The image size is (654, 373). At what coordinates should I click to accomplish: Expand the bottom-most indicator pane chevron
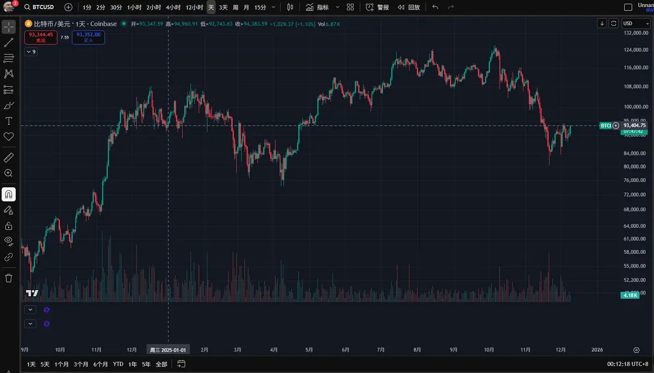[x=31, y=323]
